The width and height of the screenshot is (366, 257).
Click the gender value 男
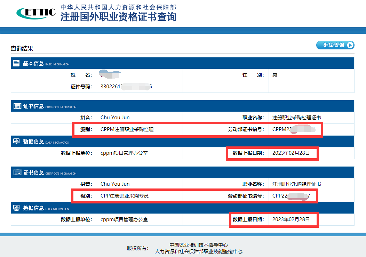275,75
